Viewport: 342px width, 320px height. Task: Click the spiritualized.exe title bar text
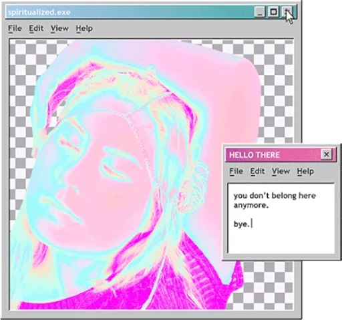39,12
